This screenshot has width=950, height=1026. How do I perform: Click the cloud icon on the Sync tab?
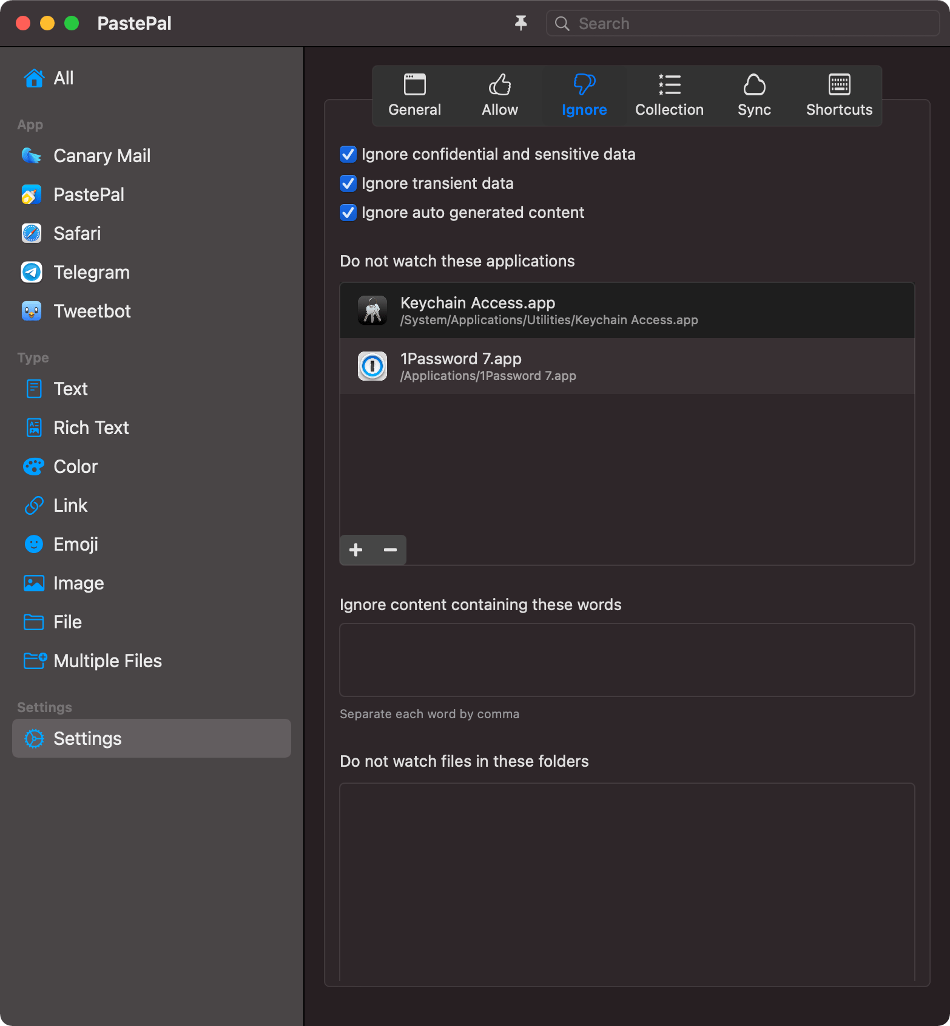754,84
